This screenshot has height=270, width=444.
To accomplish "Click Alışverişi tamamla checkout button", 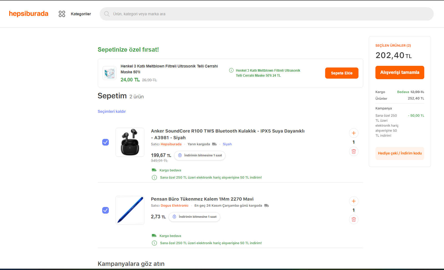I will click(x=400, y=72).
